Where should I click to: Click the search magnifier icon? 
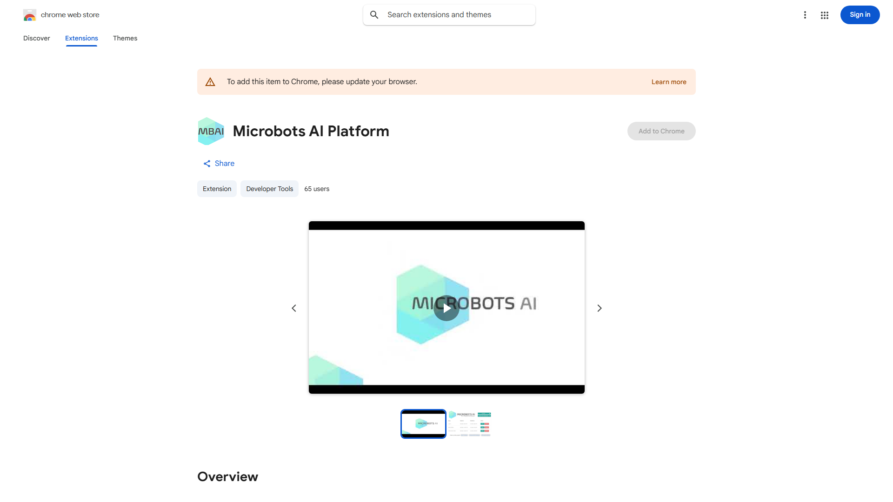pos(374,15)
